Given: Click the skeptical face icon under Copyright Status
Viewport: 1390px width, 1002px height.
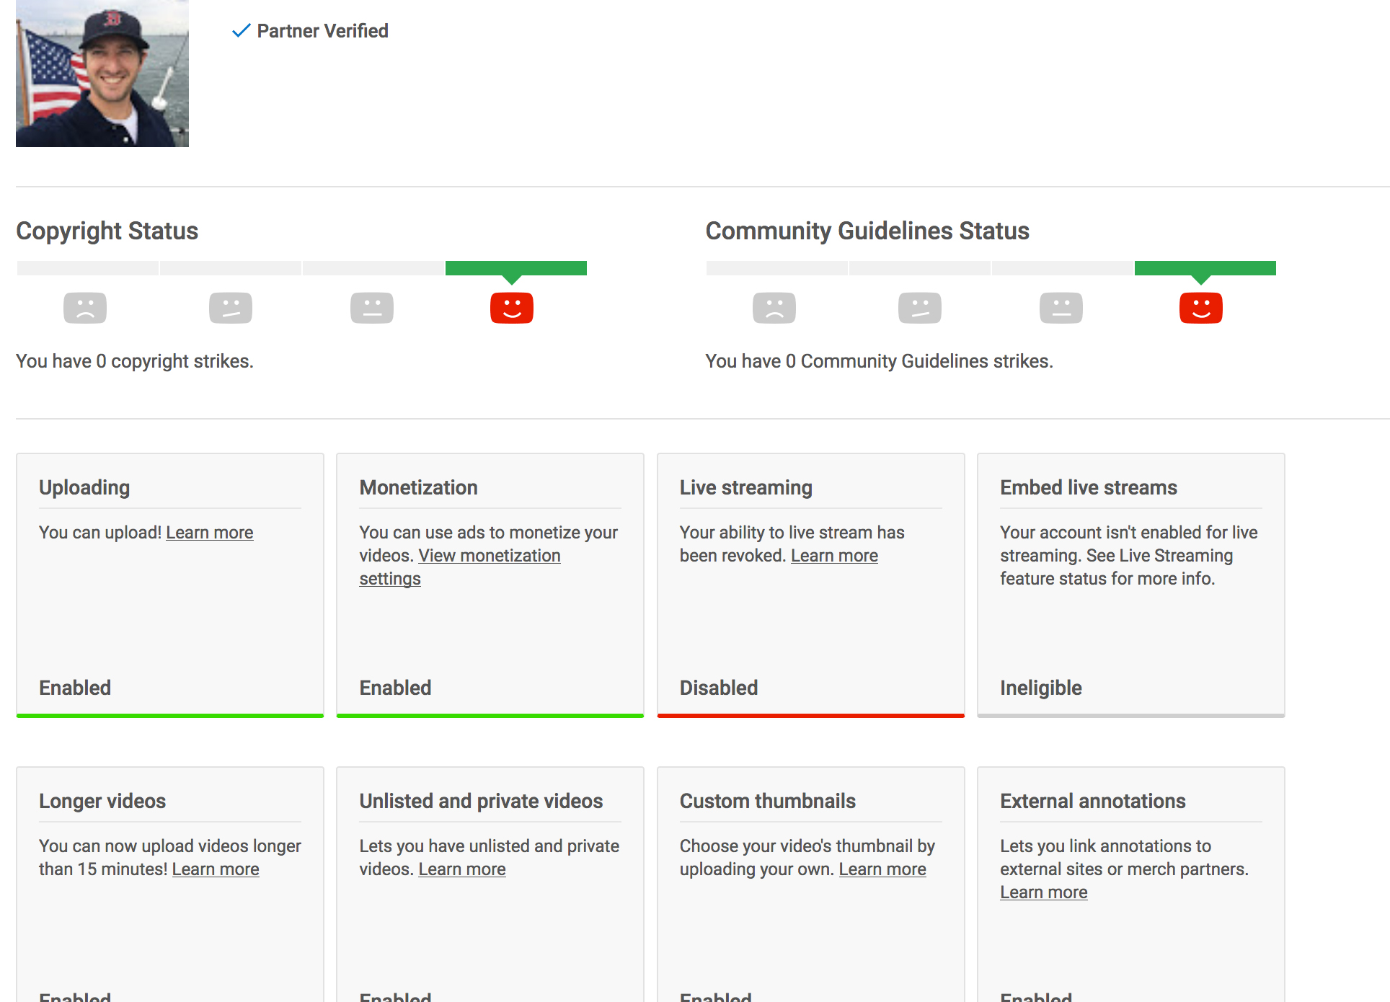Looking at the screenshot, I should point(231,308).
